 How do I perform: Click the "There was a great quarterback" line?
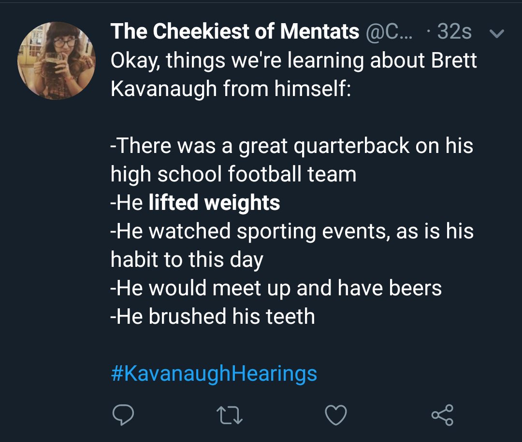[x=292, y=146]
